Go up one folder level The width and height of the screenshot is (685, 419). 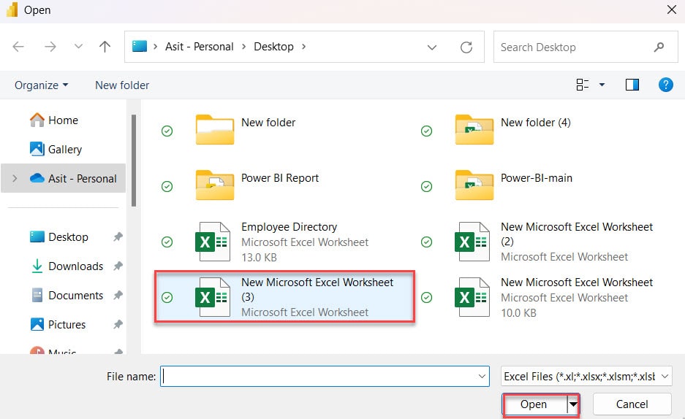click(x=105, y=46)
